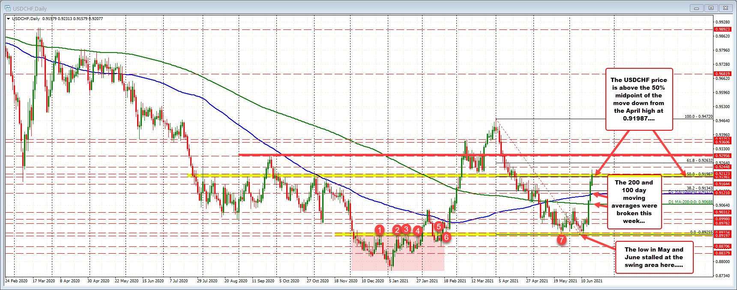Image resolution: width=737 pixels, height=290 pixels.
Task: Click the '50.0 - 0.91987' Fibonacci label
Action: tap(699, 174)
